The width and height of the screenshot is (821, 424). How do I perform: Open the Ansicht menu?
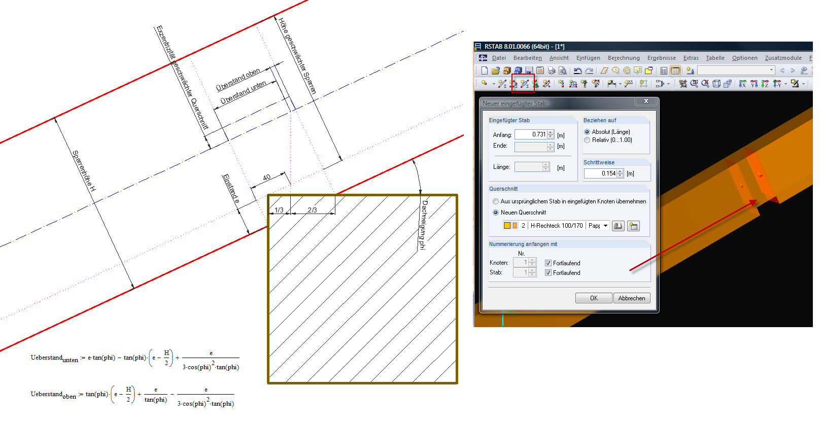pos(559,58)
